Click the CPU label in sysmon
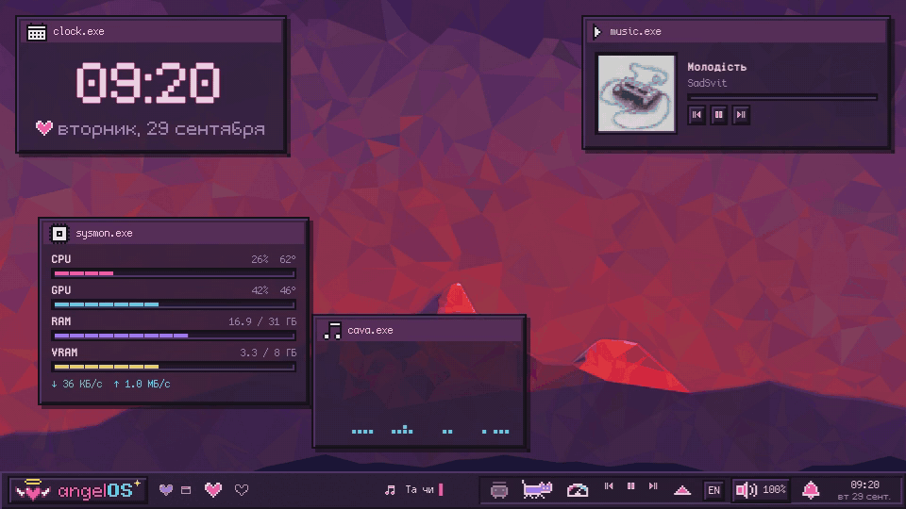906x509 pixels. (x=61, y=259)
